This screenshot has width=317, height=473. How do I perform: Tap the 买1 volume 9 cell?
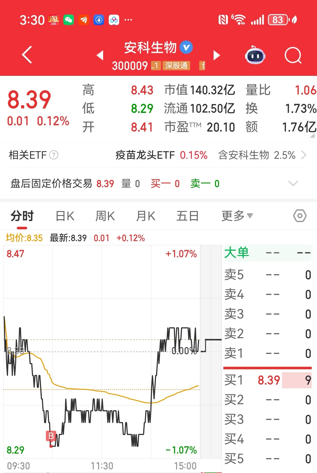point(297,380)
